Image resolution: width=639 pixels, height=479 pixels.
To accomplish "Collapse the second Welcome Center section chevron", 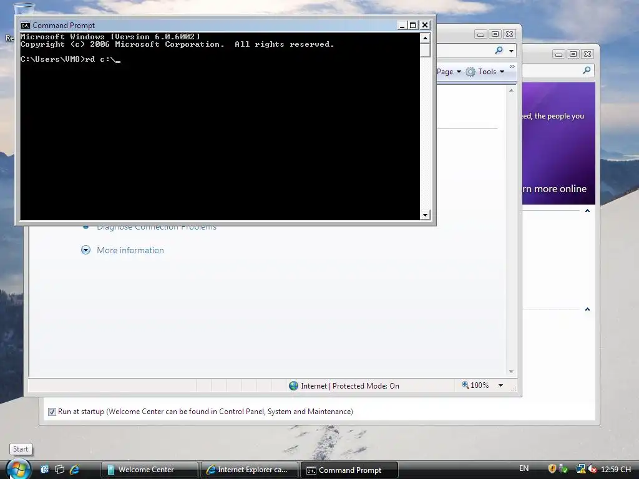I will [x=587, y=309].
